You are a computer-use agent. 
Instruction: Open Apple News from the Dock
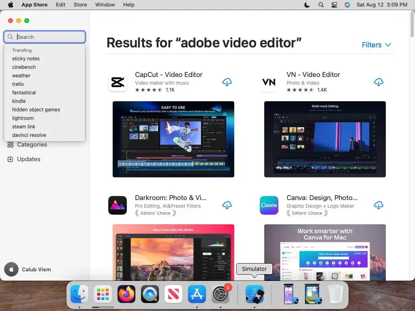coord(173,294)
